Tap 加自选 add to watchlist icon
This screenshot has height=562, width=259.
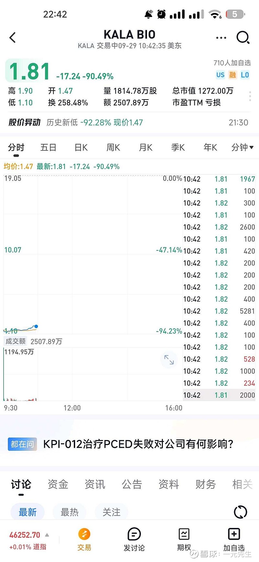234,534
